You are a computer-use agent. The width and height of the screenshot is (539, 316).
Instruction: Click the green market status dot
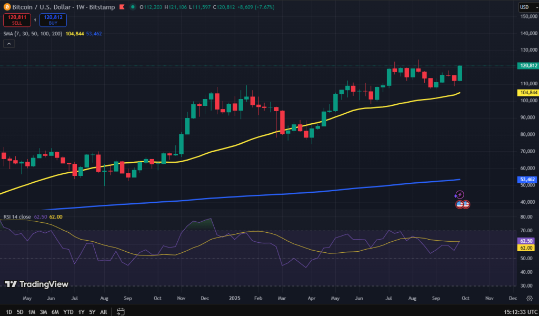(x=133, y=7)
